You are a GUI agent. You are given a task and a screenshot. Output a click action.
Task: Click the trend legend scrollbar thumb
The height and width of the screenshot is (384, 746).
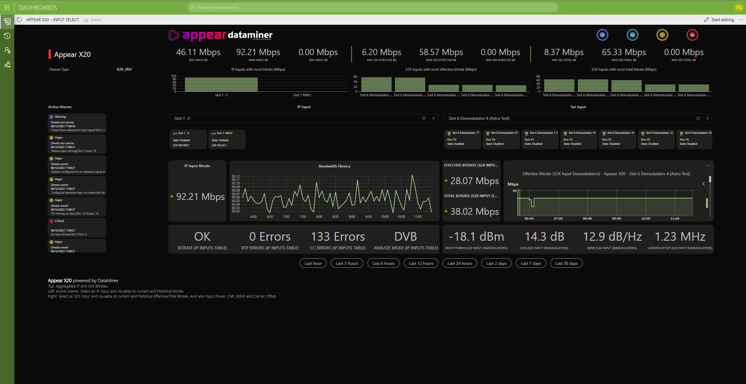point(710,179)
